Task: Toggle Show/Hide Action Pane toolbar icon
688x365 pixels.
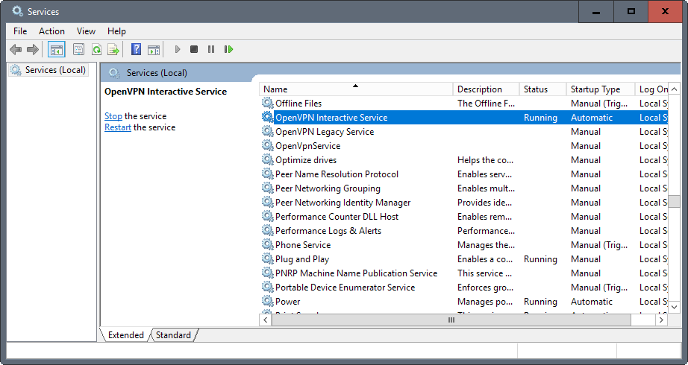Action: click(x=154, y=49)
